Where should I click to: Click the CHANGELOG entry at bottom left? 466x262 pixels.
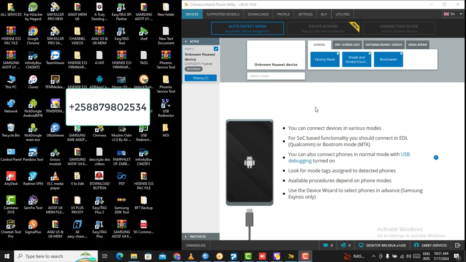[196, 245]
